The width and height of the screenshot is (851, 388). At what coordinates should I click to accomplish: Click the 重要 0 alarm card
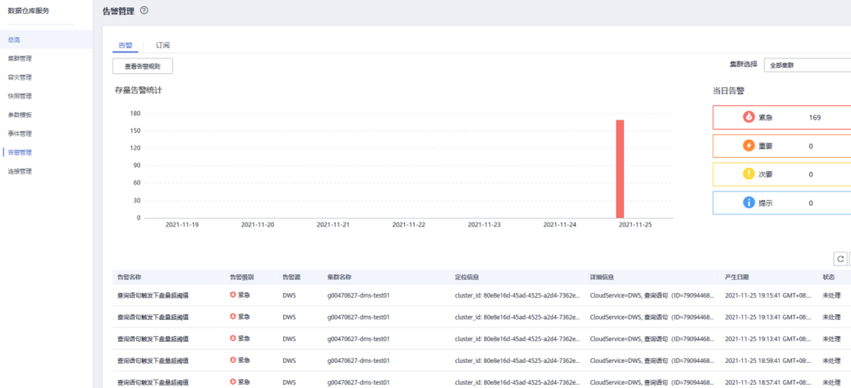(781, 146)
